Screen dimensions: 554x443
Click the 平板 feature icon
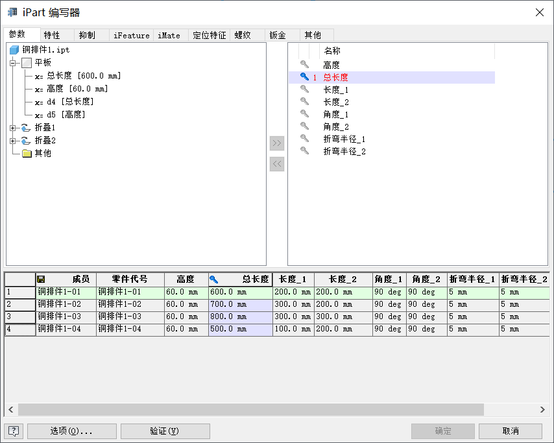[27, 63]
